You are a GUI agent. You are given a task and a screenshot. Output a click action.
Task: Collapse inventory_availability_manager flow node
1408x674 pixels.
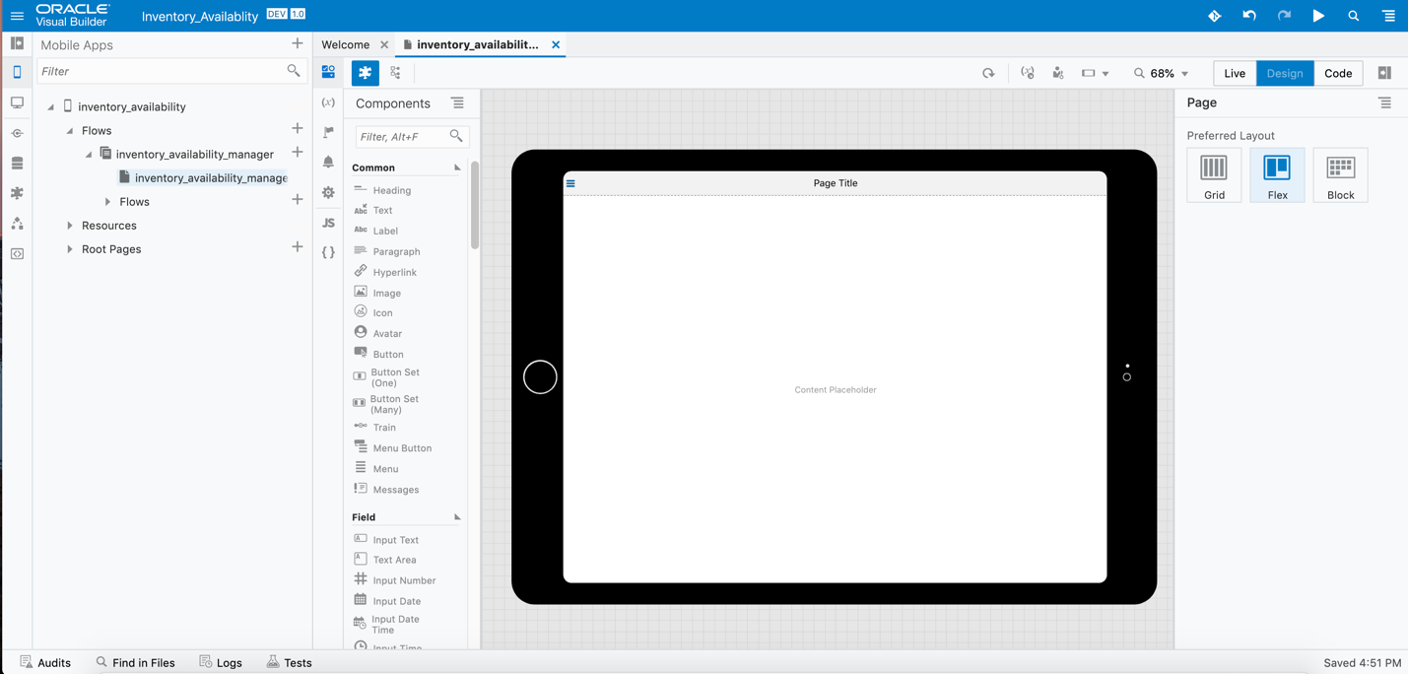[88, 154]
